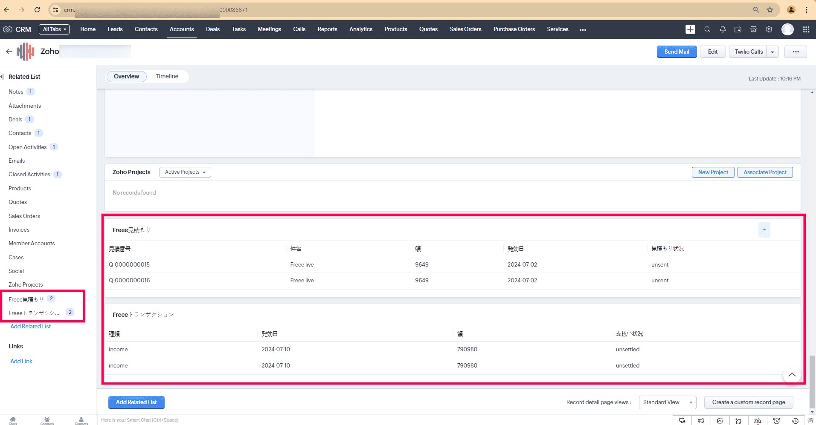The width and height of the screenshot is (816, 425).
Task: Open the screen-share assist icon in footer
Action: coord(682,421)
